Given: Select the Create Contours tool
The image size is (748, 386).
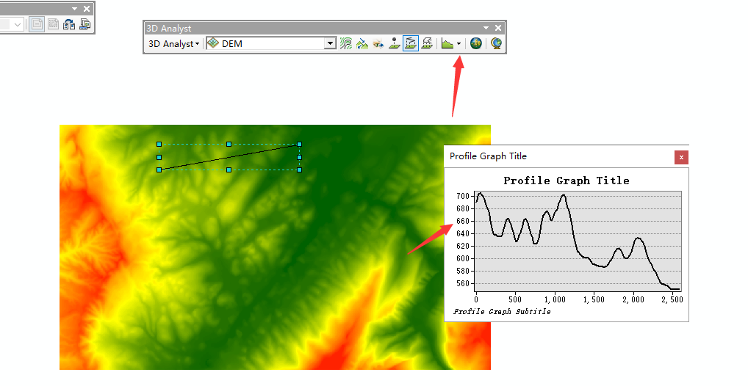Looking at the screenshot, I should click(x=346, y=44).
